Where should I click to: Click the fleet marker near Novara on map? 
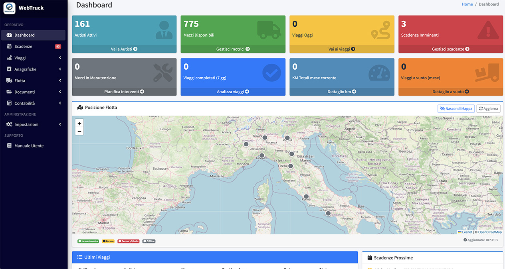[x=265, y=137]
